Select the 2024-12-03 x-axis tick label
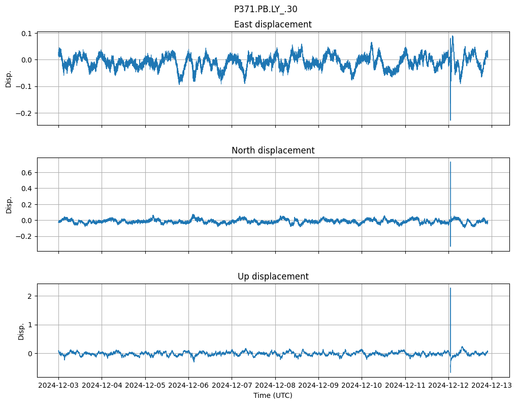This screenshot has height=404, width=517. pos(58,386)
